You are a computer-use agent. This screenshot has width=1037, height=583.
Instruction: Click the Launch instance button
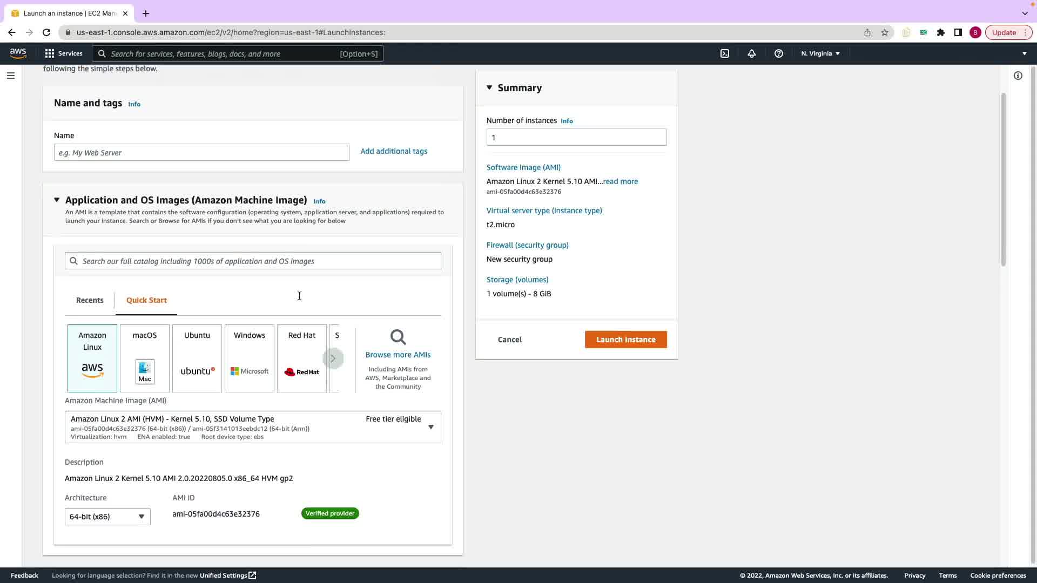(625, 340)
